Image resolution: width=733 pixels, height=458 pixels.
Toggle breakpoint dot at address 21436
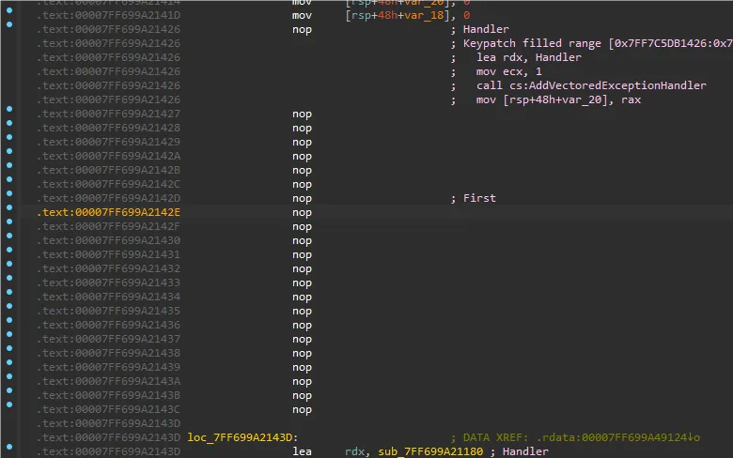[x=9, y=320]
